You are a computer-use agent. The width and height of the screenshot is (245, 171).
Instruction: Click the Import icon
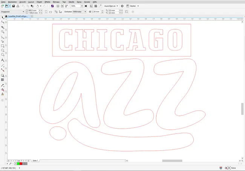(x=58, y=6)
